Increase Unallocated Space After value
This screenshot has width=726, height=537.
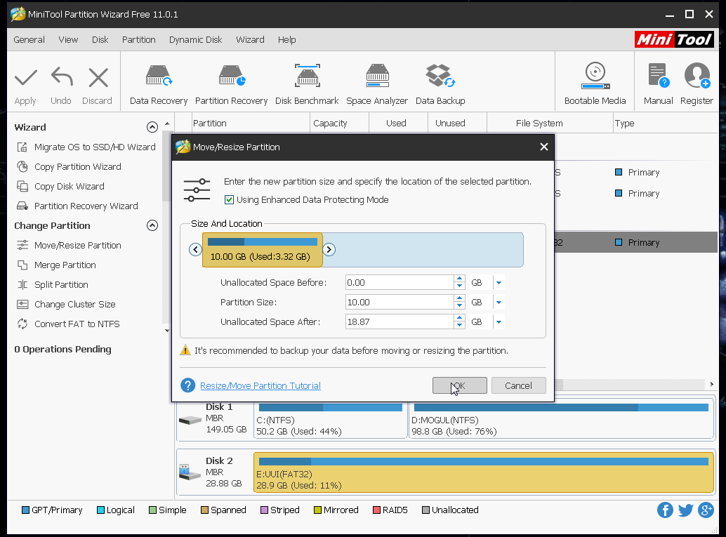[459, 318]
